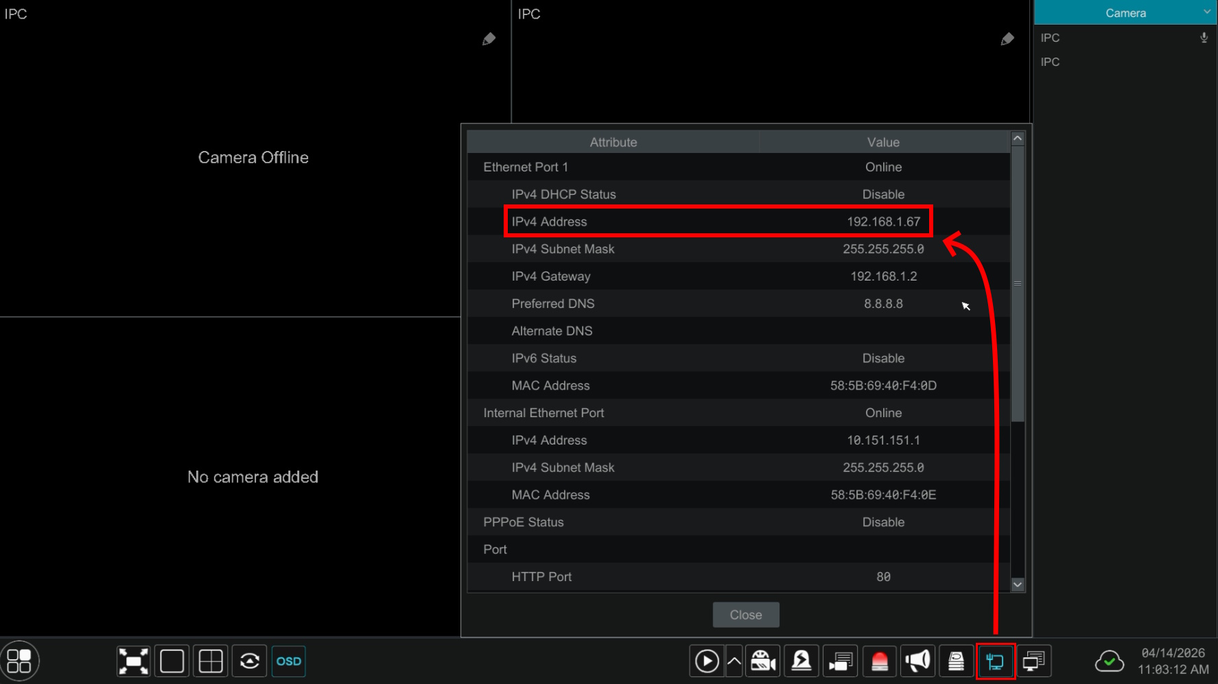This screenshot has width=1218, height=684.
Task: Open the disk status icon
Action: pyautogui.click(x=956, y=661)
